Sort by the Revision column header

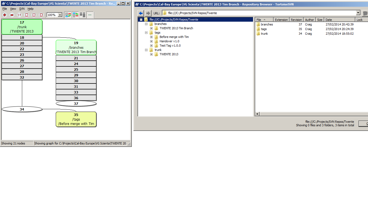pos(296,20)
